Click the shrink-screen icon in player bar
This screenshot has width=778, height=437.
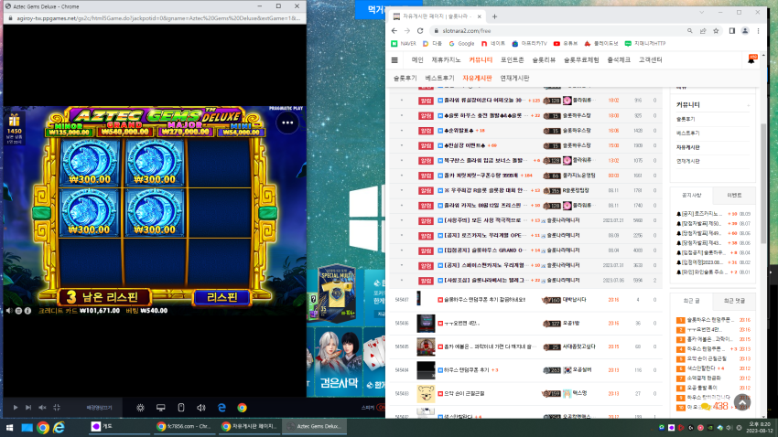tap(57, 407)
